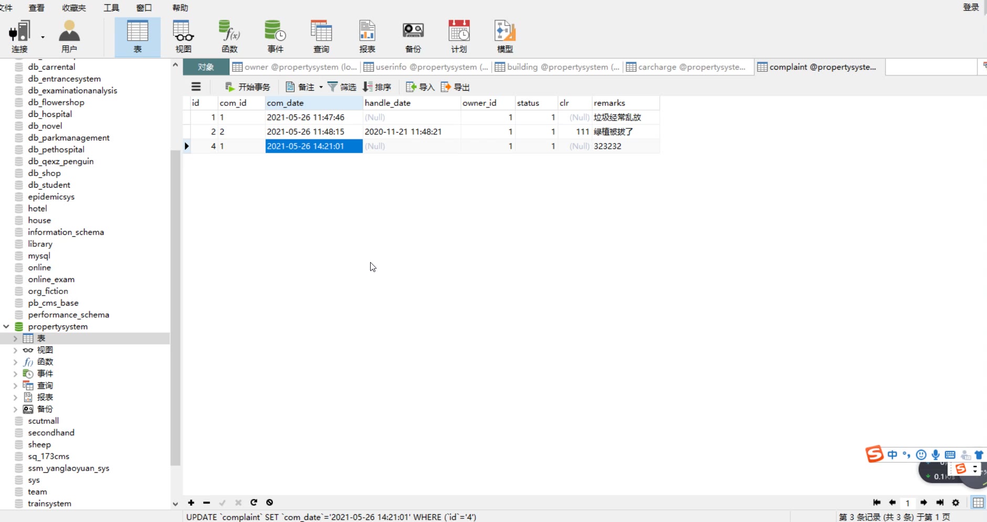Go to last page of records
Screen dimensions: 987x522
click(940, 503)
